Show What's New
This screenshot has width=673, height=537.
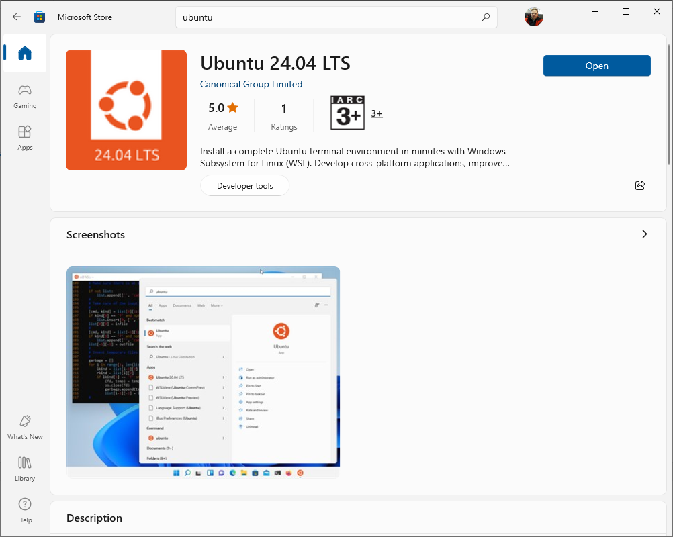coord(25,427)
